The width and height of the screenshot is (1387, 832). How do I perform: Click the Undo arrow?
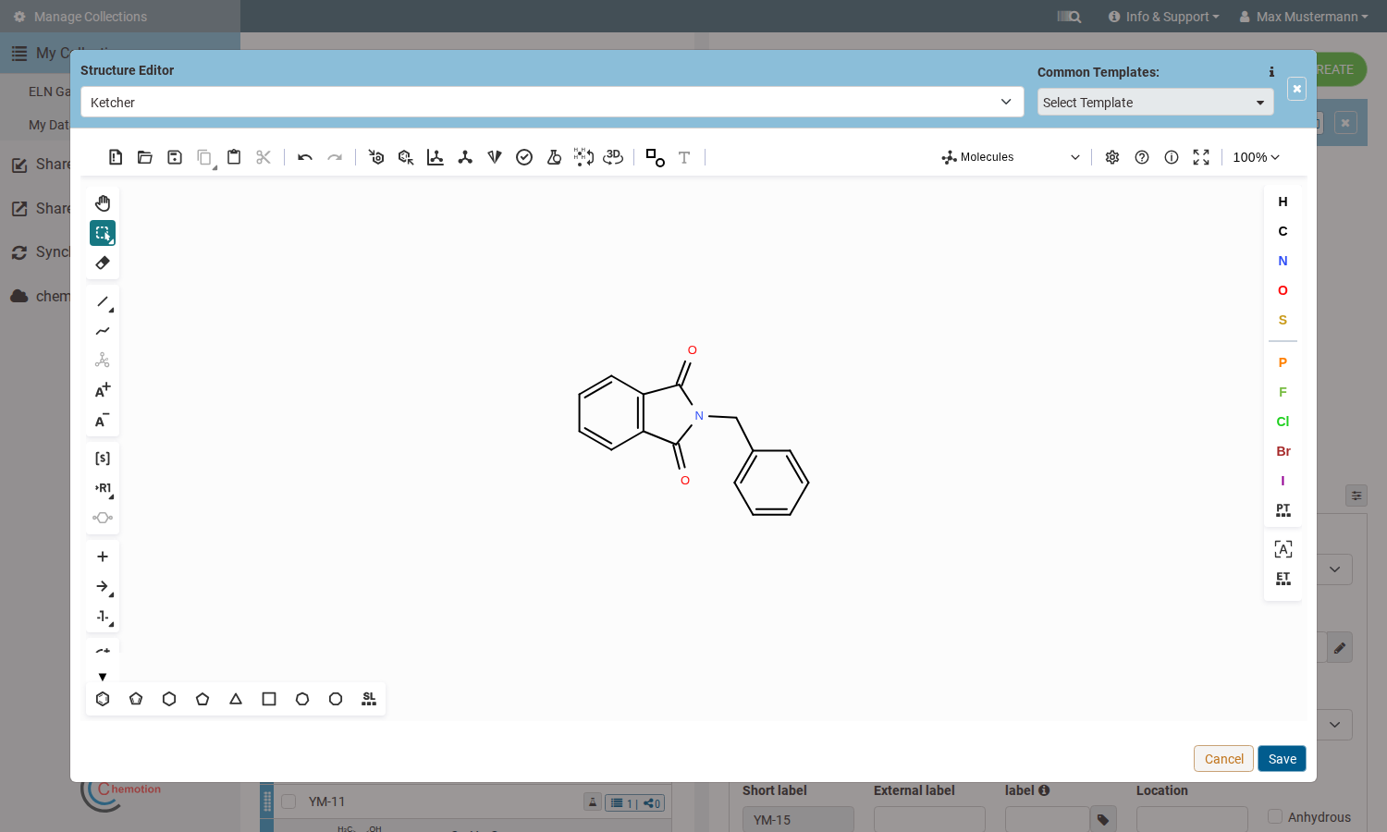click(305, 157)
